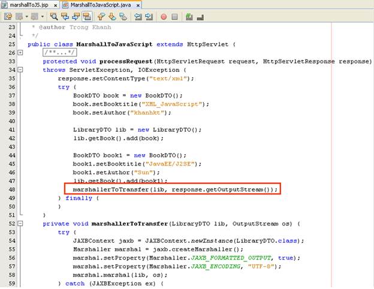This screenshot has height=289, width=374.
Task: Find the next occurrence
Action: (x=76, y=17)
